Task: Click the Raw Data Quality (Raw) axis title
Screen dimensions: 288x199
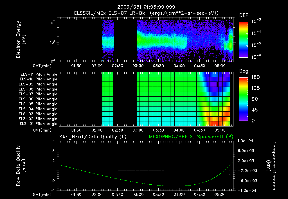Action: pyautogui.click(x=21, y=166)
